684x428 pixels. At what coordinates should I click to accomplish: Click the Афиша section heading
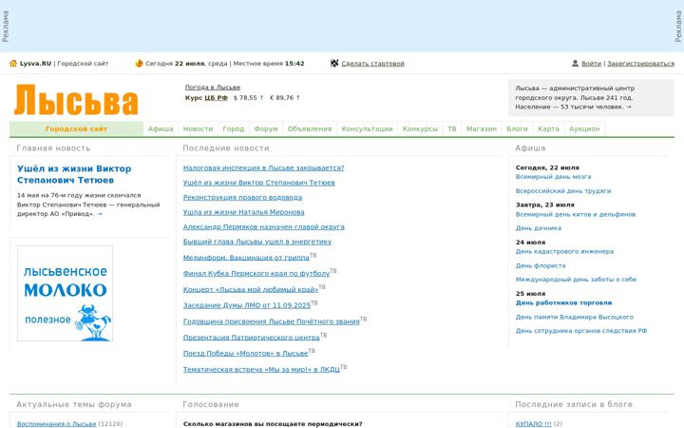pyautogui.click(x=530, y=148)
